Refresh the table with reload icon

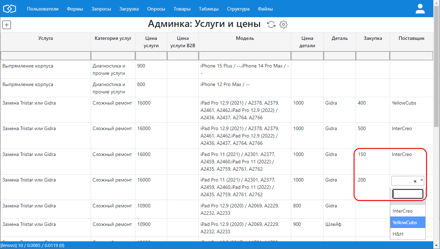[x=271, y=24]
